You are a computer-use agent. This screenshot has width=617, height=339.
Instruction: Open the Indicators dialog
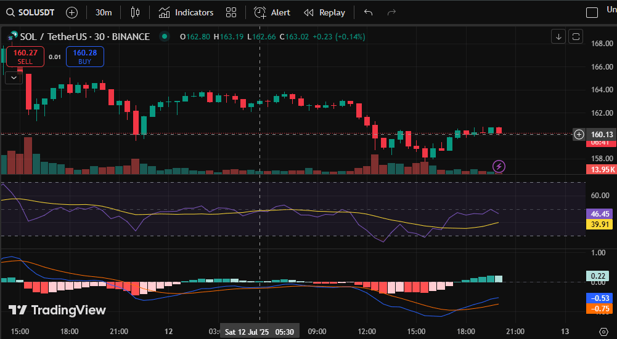tap(186, 12)
